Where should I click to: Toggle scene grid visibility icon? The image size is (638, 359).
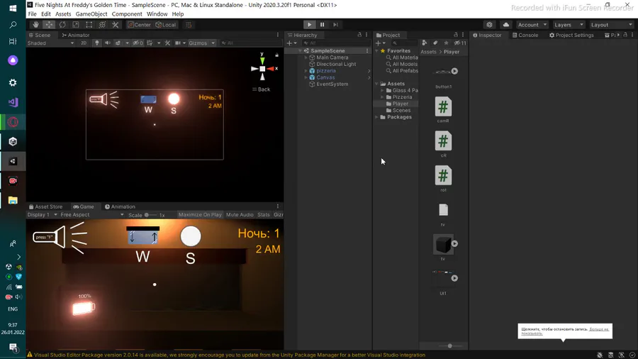click(x=150, y=43)
